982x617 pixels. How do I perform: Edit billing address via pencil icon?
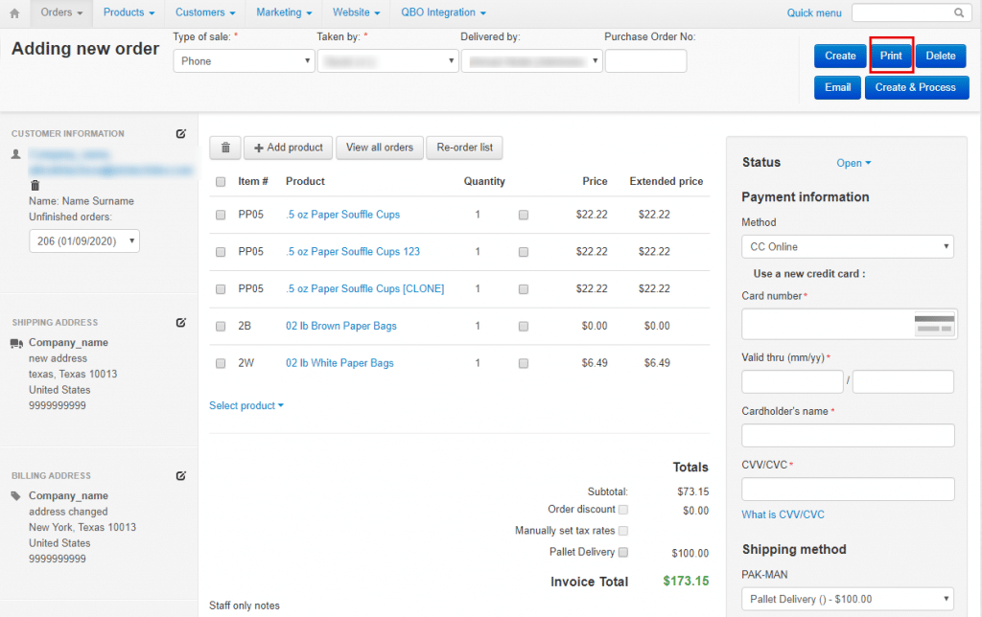181,476
